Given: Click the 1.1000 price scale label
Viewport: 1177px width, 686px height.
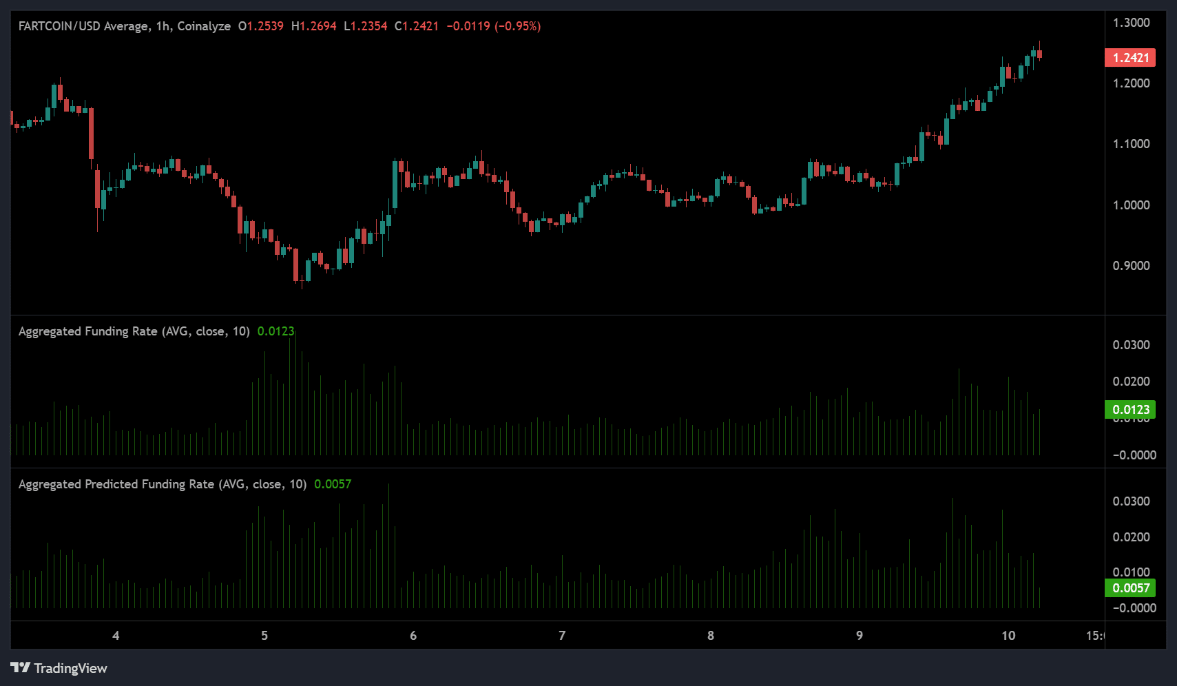Looking at the screenshot, I should [x=1131, y=144].
